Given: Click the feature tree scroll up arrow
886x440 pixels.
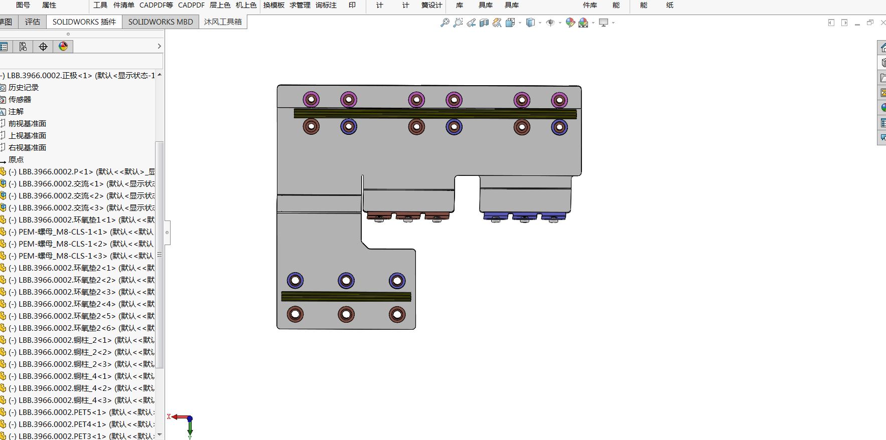Looking at the screenshot, I should click(x=160, y=75).
